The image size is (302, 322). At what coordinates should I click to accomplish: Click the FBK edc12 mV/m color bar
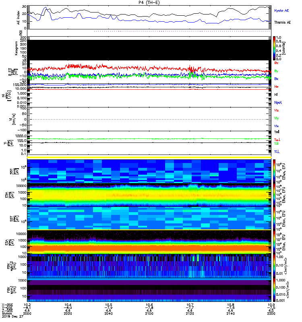pyautogui.click(x=274, y=266)
